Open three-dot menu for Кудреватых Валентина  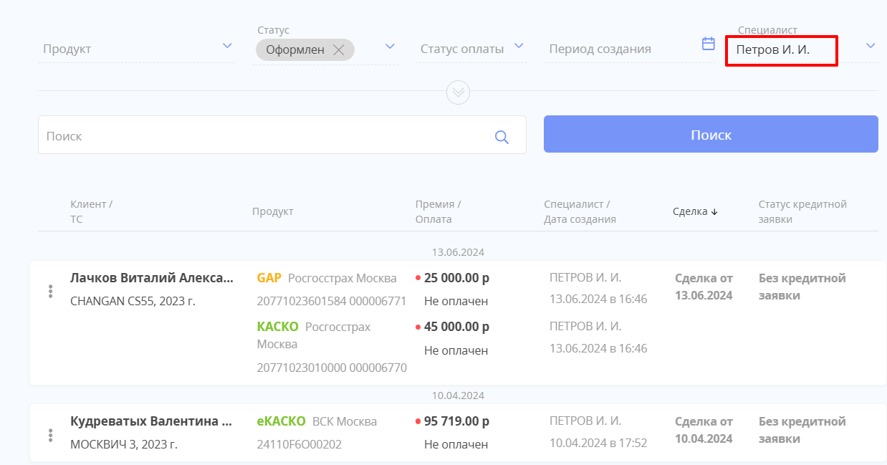pos(50,435)
